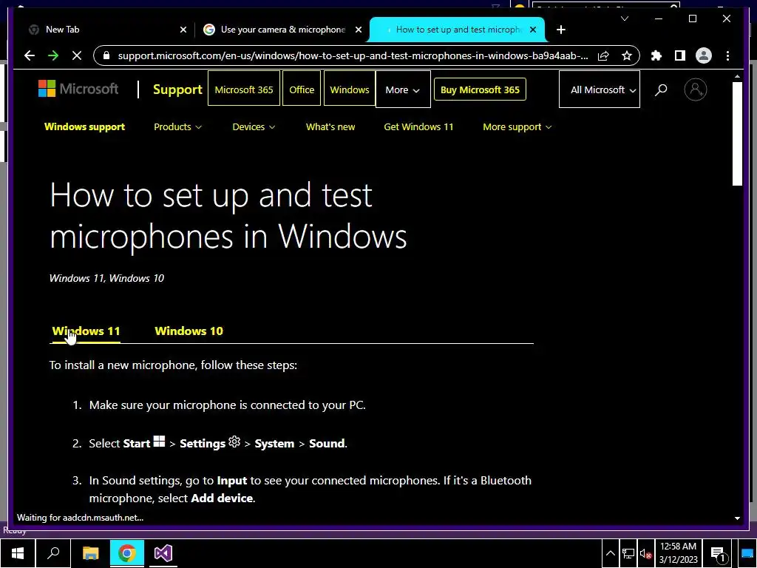
Task: Show hidden system tray icons
Action: point(610,553)
